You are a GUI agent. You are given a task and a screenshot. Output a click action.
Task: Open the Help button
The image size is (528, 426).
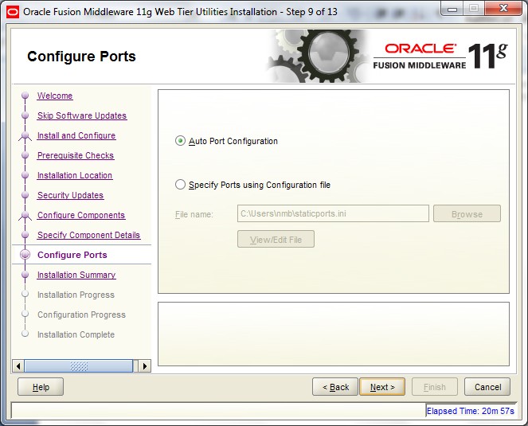point(41,387)
